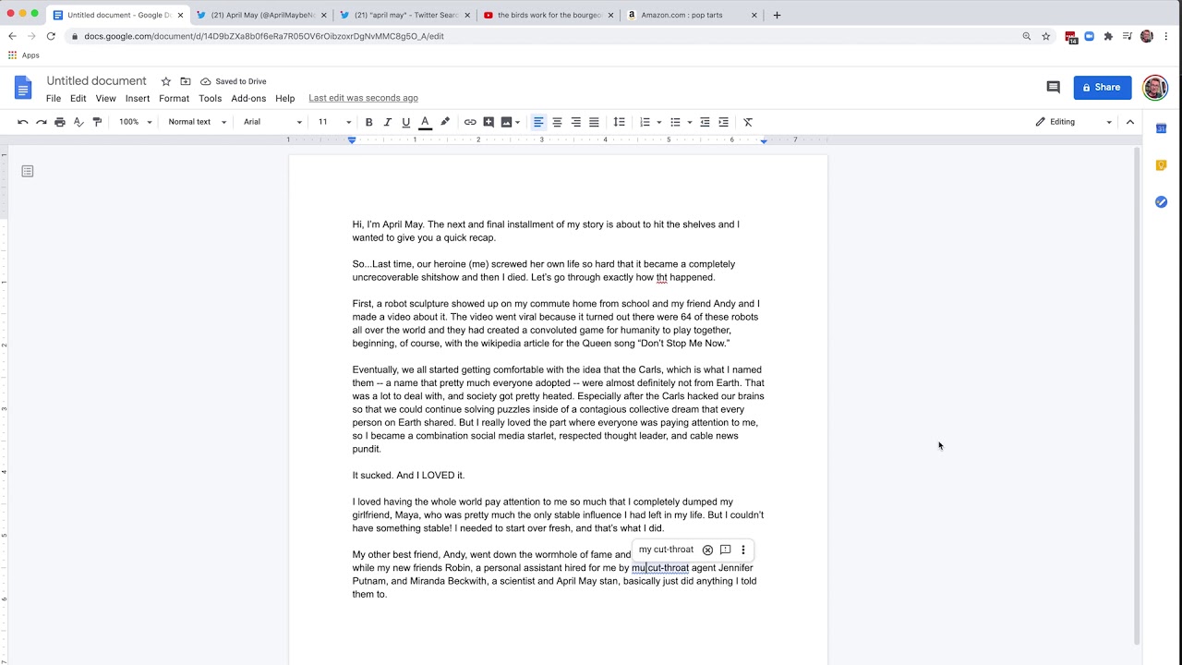
Task: Switch to the birds work for the bourgeoisie tab
Action: tap(547, 15)
